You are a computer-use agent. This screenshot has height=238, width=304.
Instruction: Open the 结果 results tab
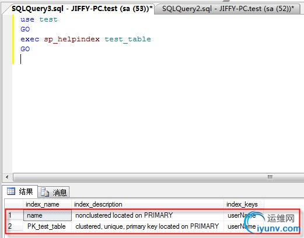[20, 191]
